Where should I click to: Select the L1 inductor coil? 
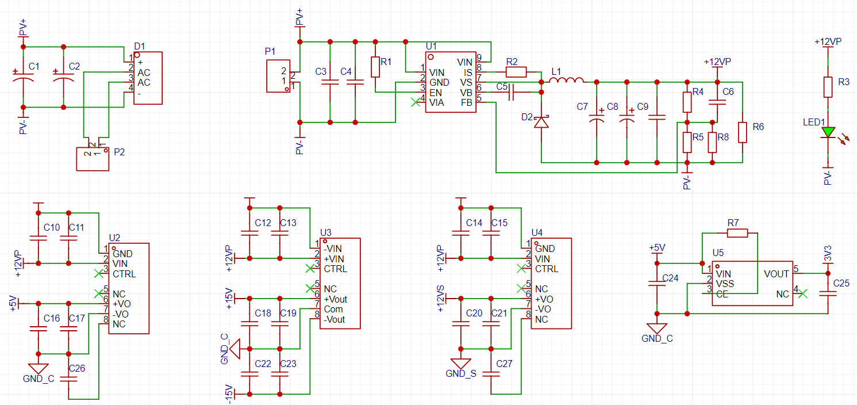(568, 79)
